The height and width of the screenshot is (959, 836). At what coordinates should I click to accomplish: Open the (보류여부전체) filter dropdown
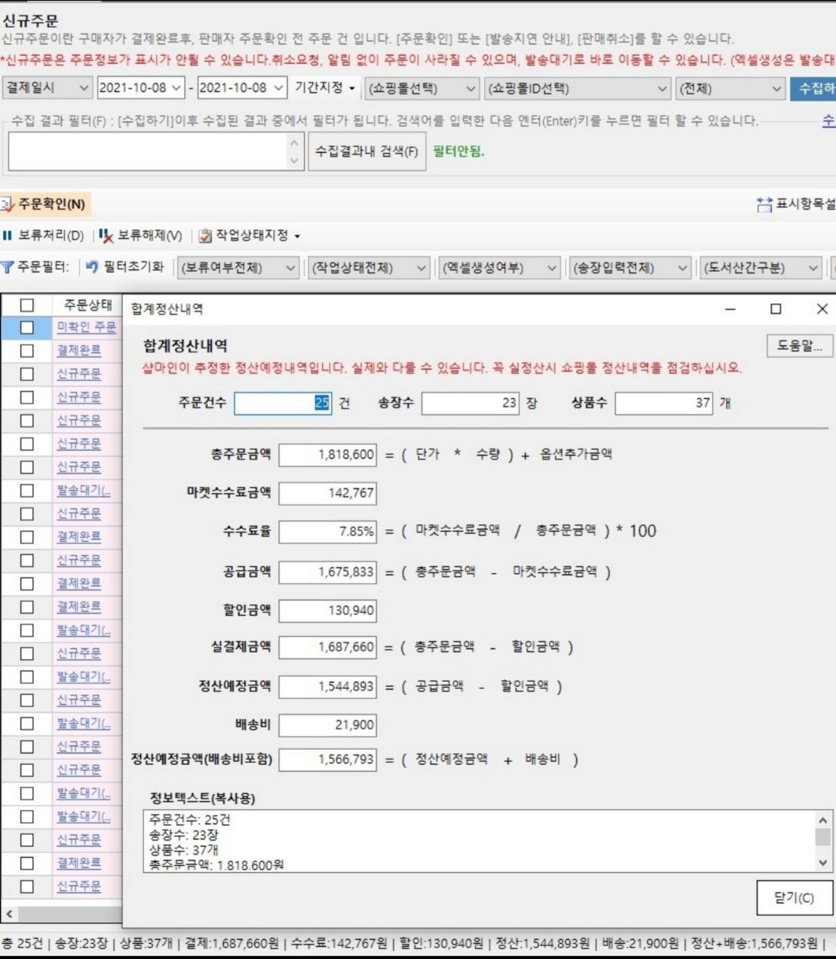238,267
